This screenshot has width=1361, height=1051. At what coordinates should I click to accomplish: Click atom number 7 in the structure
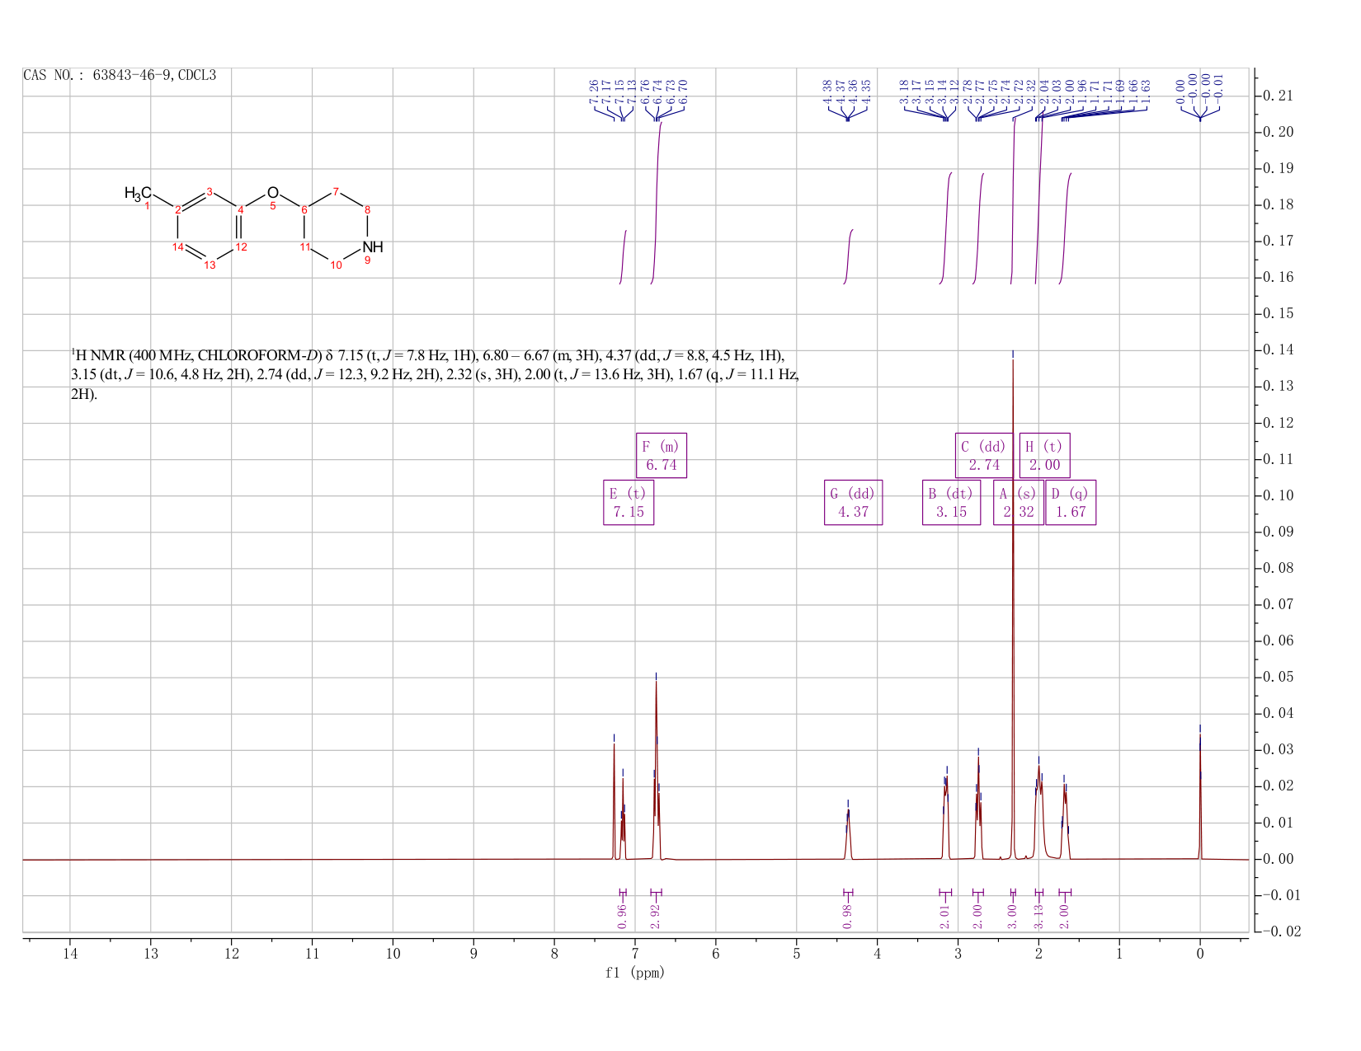tap(336, 192)
